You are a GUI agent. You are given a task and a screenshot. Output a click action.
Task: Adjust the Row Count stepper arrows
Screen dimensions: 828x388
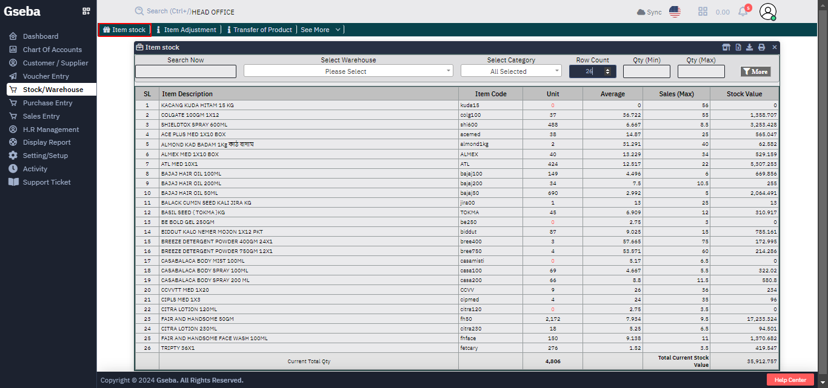click(x=608, y=71)
